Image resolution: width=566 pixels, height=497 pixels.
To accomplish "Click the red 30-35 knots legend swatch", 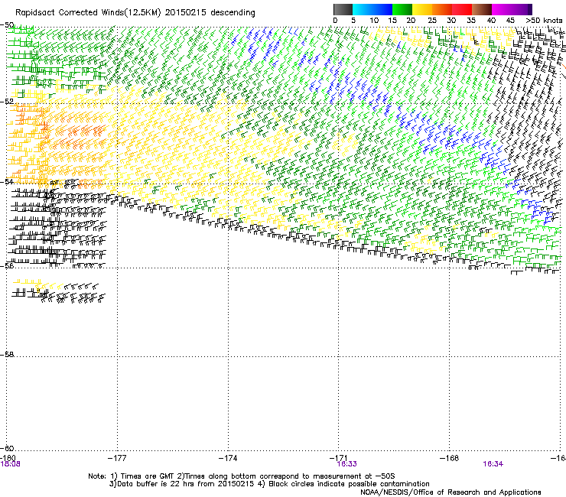I will [x=462, y=9].
